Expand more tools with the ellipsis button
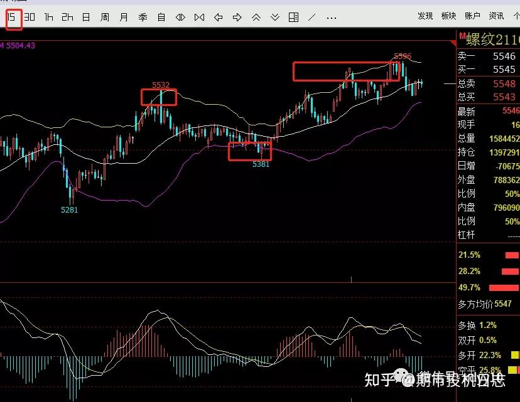 point(330,18)
